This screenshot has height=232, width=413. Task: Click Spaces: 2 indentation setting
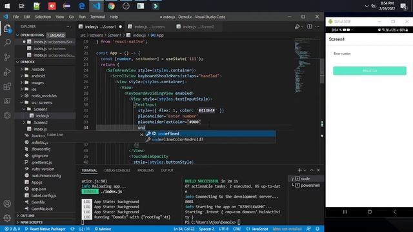pyautogui.click(x=206, y=229)
